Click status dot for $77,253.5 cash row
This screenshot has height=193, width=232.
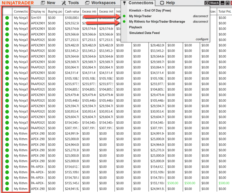pyautogui.click(x=7, y=40)
